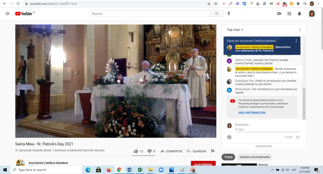Open the emoji picker in chat

coord(229,137)
